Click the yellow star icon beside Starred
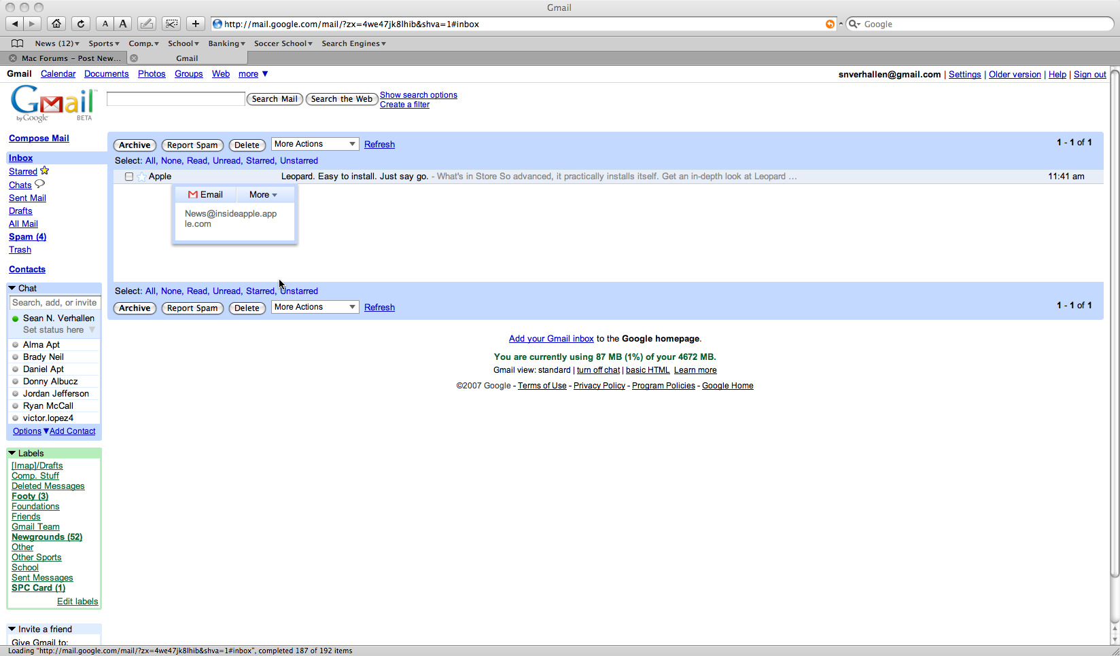Screen dimensions: 1120x656 (45, 170)
